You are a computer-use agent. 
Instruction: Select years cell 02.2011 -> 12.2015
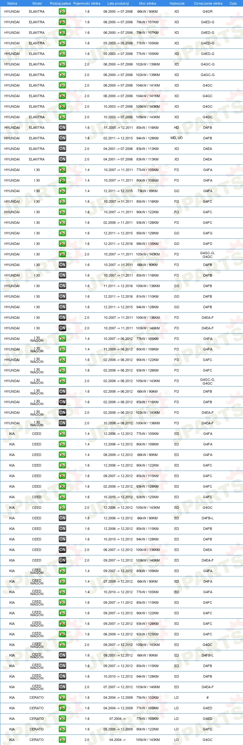click(118, 138)
